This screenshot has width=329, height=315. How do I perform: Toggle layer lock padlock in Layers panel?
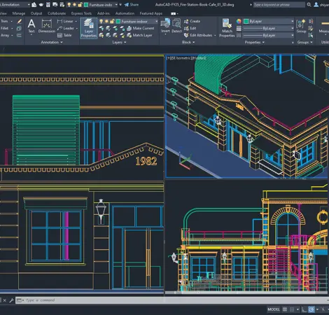(x=112, y=22)
